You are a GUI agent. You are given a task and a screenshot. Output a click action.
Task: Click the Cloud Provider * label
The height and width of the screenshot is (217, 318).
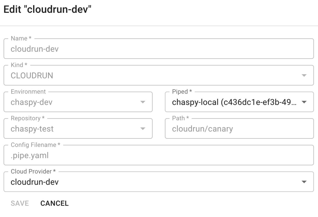point(33,172)
